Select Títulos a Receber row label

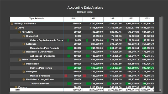[x=40, y=84]
